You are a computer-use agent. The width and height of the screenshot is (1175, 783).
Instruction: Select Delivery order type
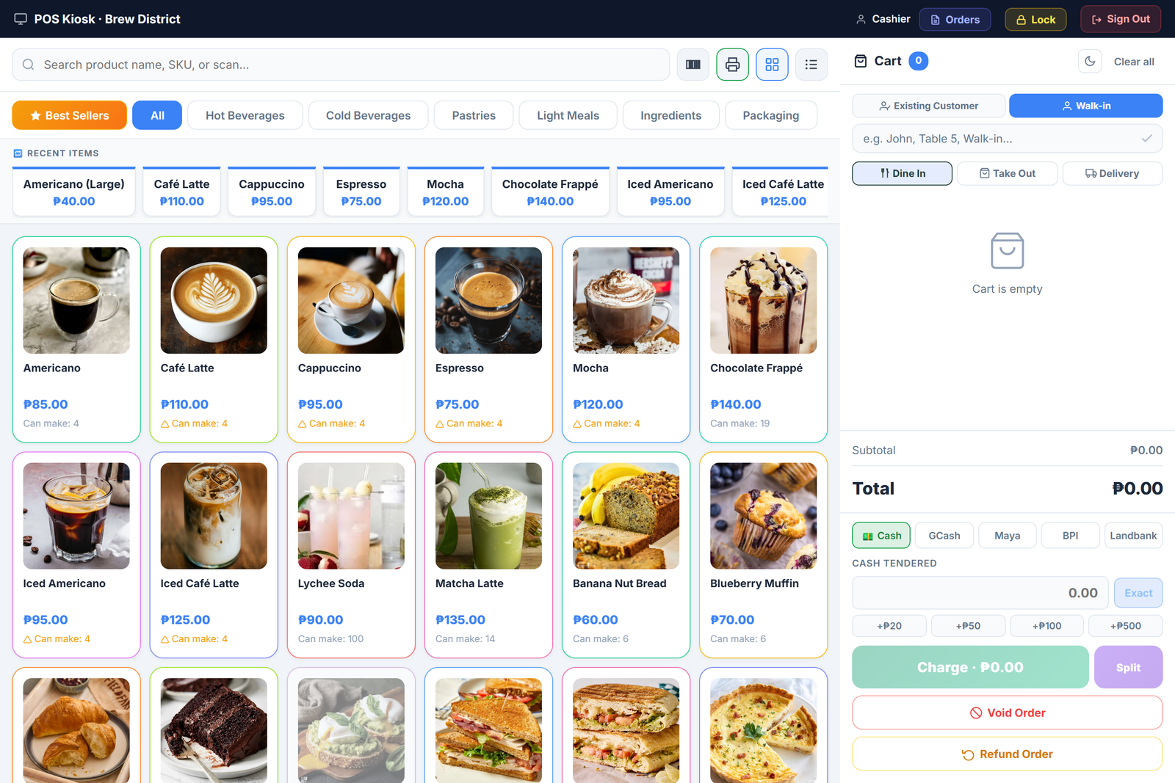[1113, 173]
